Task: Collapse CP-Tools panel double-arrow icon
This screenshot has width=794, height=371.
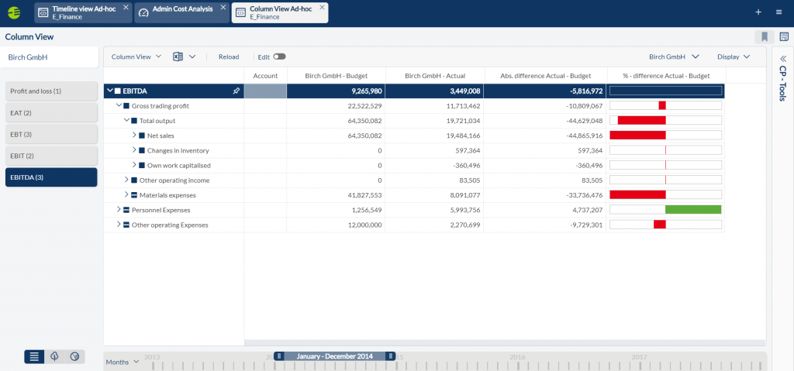Action: (x=783, y=58)
